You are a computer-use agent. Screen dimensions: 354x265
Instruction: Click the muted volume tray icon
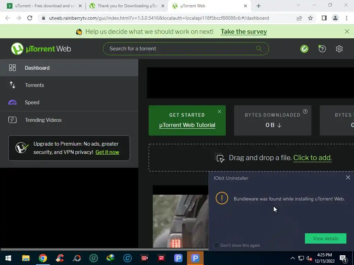click(x=309, y=258)
